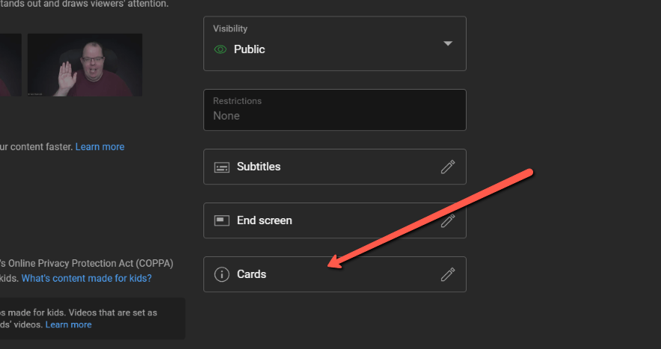The image size is (661, 349).
Task: Open the End screen editor row
Action: click(335, 220)
